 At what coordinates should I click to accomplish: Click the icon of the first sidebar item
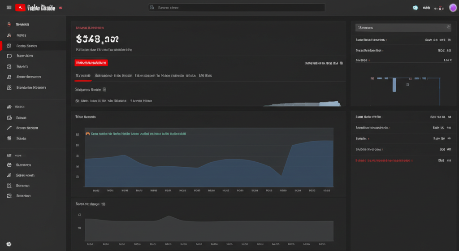click(9, 25)
